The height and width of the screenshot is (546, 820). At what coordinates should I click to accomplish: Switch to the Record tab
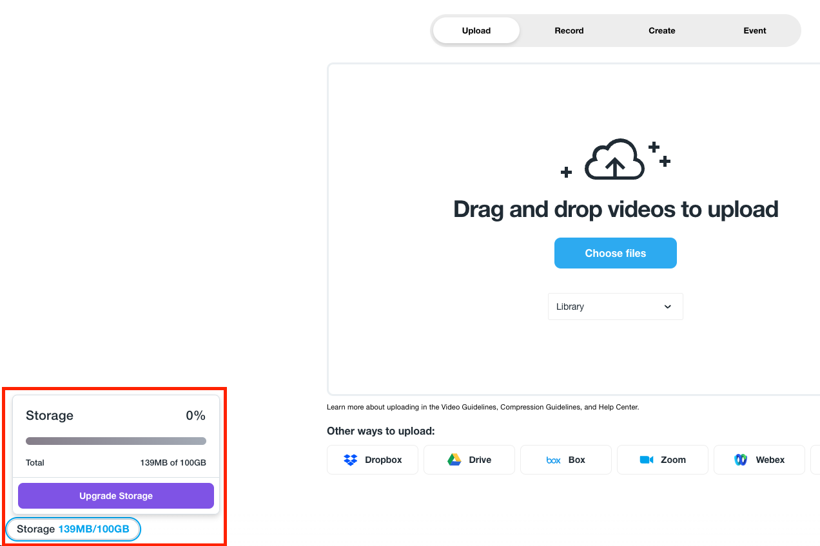pos(569,31)
